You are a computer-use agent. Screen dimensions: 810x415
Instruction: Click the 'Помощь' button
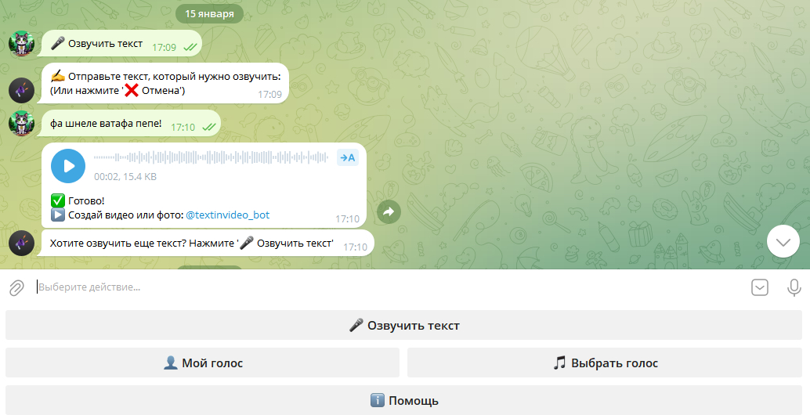click(403, 401)
